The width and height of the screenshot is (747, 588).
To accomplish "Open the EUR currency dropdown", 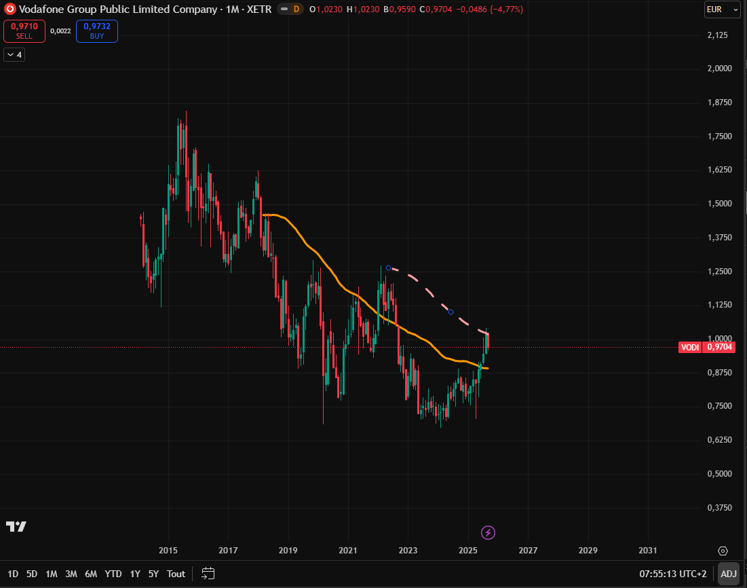I will point(721,10).
